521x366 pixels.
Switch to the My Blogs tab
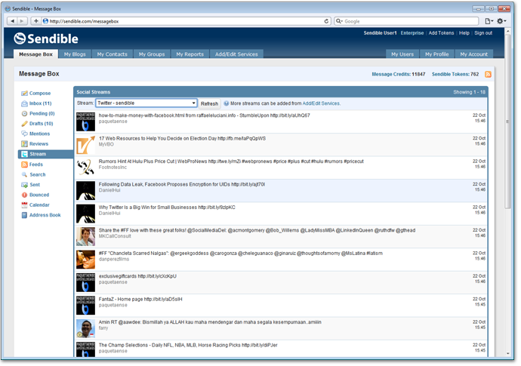(x=75, y=54)
